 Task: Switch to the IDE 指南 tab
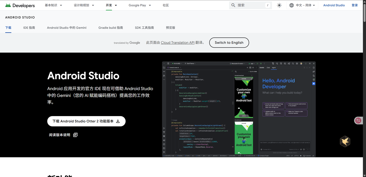29,28
